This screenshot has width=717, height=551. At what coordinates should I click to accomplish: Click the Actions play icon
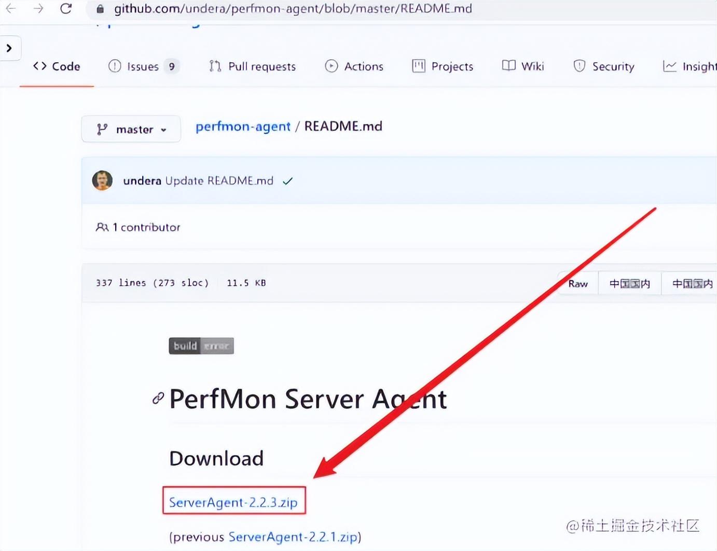pyautogui.click(x=331, y=66)
